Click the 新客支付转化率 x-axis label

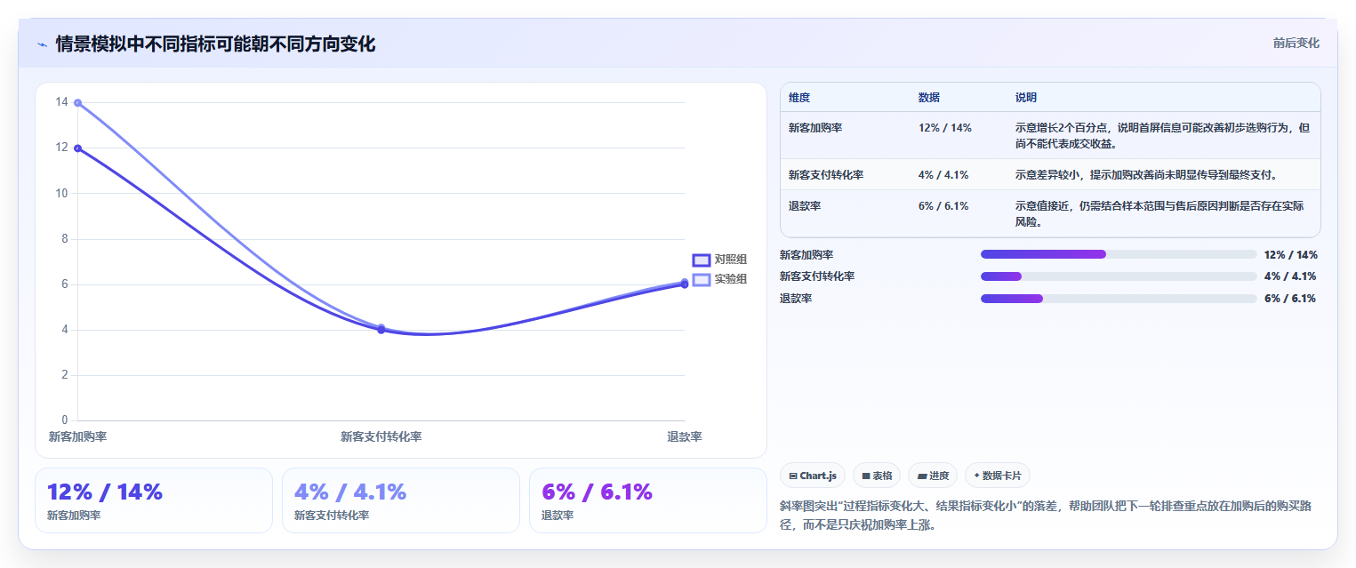[x=381, y=437]
